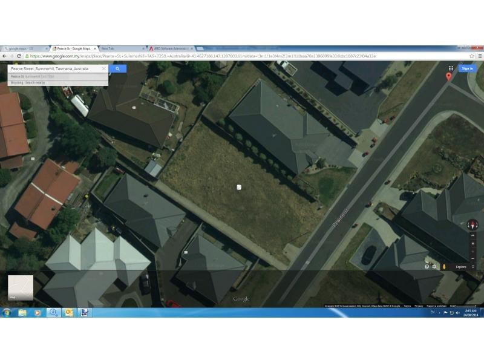Open Windows Media Player taskbar icon
Image resolution: width=484 pixels, height=363 pixels.
[x=38, y=313]
